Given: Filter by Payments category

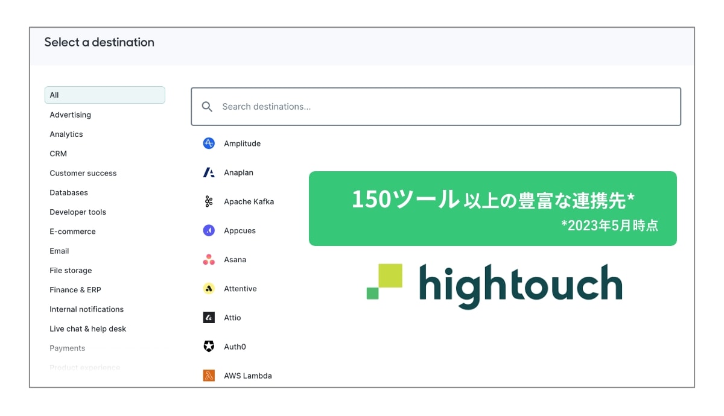Looking at the screenshot, I should 68,348.
